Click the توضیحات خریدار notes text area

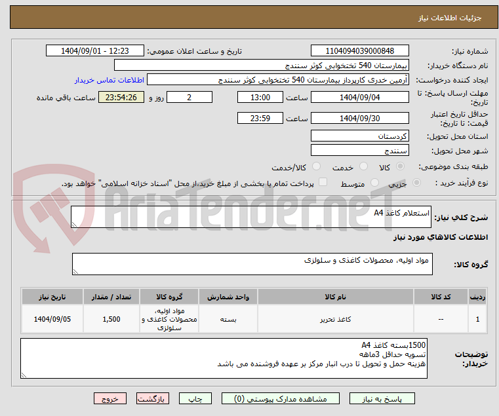[224, 358]
